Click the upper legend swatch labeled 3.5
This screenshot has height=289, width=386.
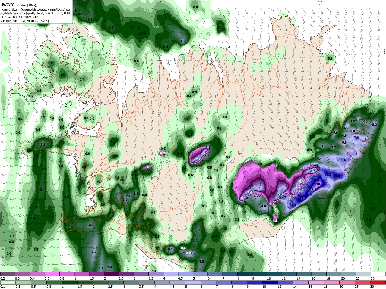tap(156, 274)
